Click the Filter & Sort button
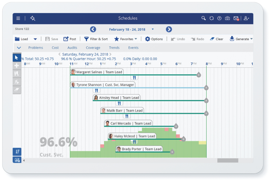The height and width of the screenshot is (182, 272). pos(96,39)
